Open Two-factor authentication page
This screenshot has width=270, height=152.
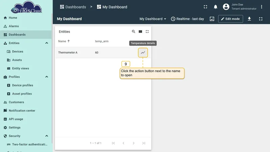point(26,145)
